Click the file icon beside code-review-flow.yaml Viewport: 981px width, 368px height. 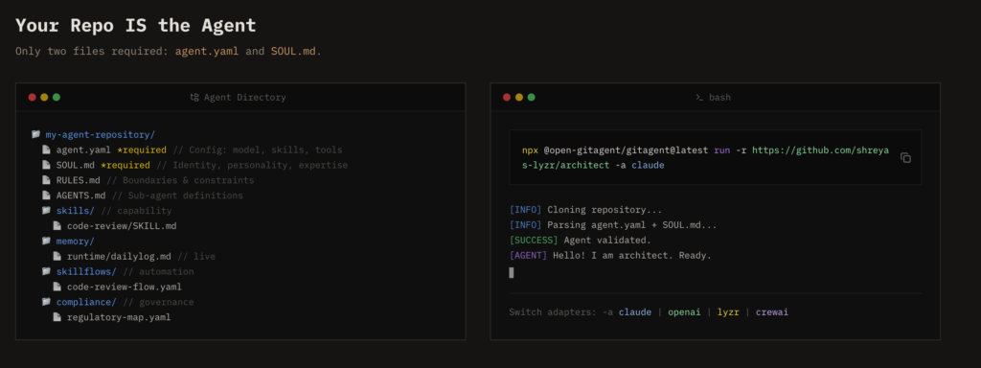[x=57, y=287]
